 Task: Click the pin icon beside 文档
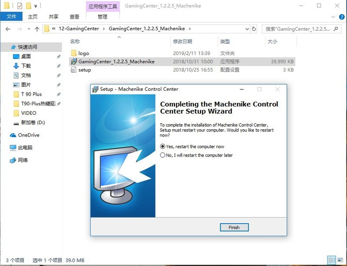tap(59, 76)
